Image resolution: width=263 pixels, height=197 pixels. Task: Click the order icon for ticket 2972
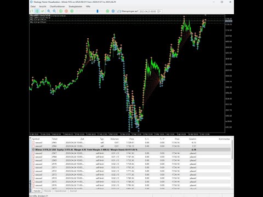(x=33, y=171)
